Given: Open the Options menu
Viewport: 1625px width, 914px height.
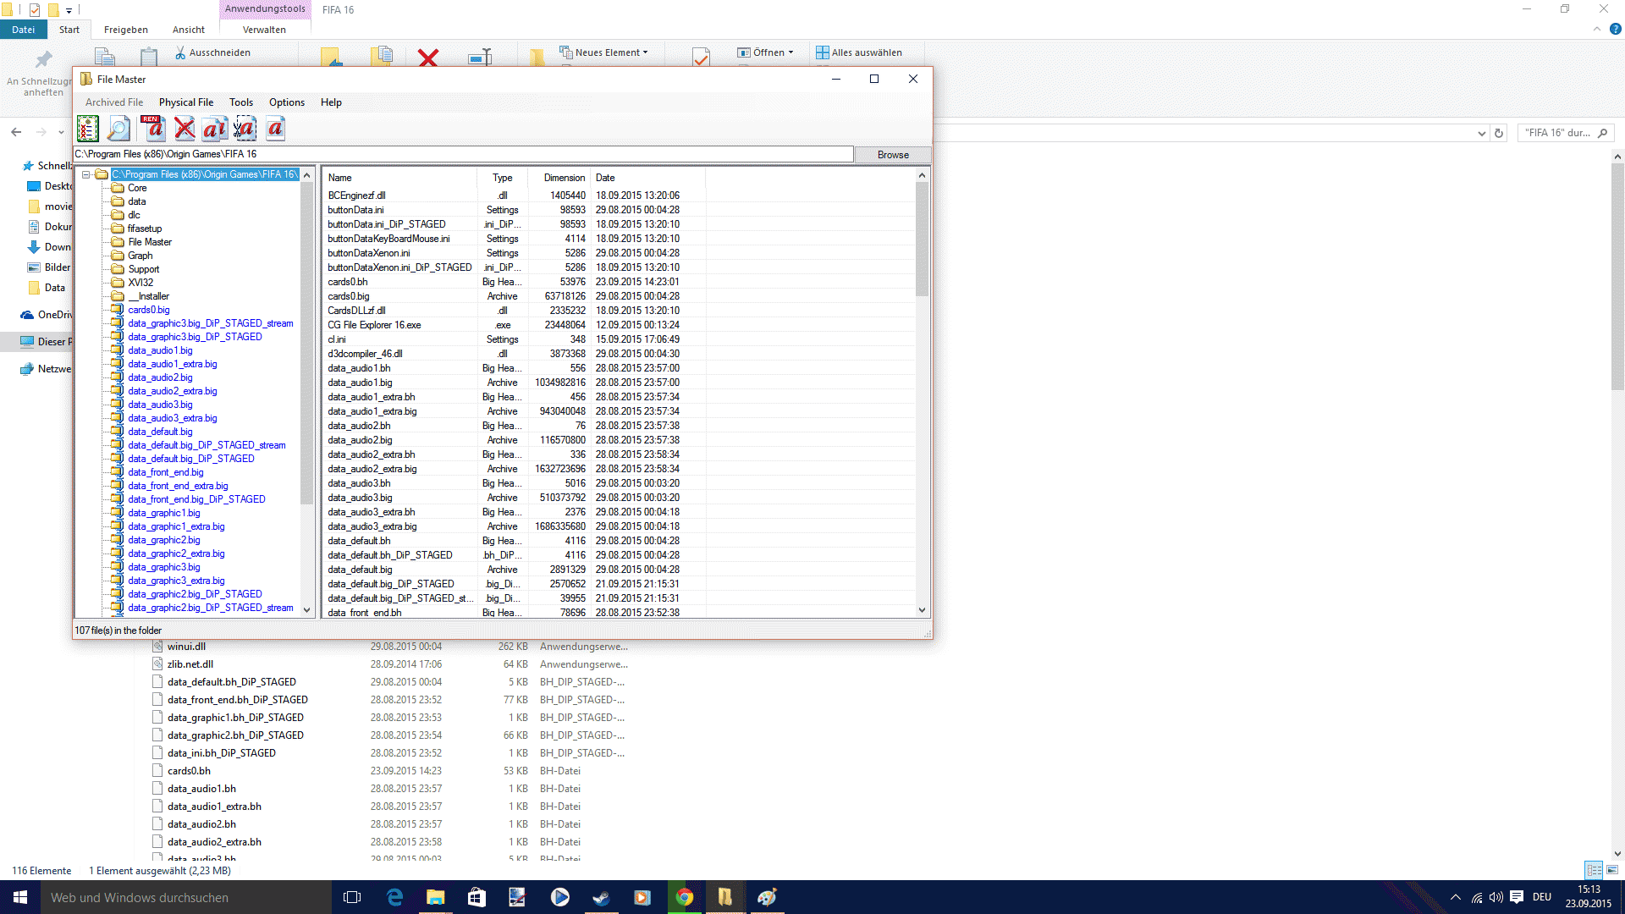Looking at the screenshot, I should [287, 102].
